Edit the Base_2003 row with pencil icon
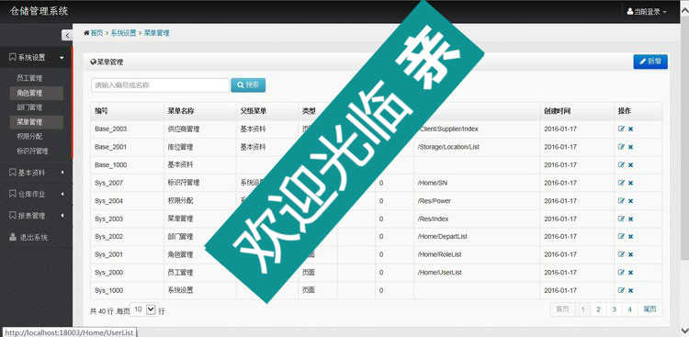The image size is (689, 337). click(621, 129)
